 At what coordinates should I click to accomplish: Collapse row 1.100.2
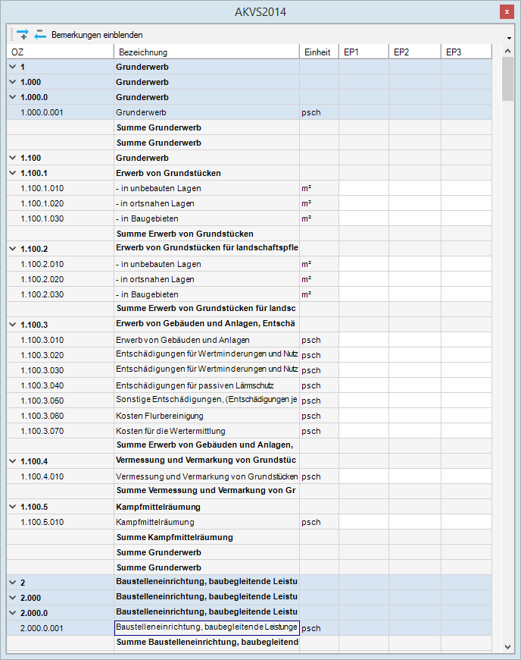click(x=13, y=249)
